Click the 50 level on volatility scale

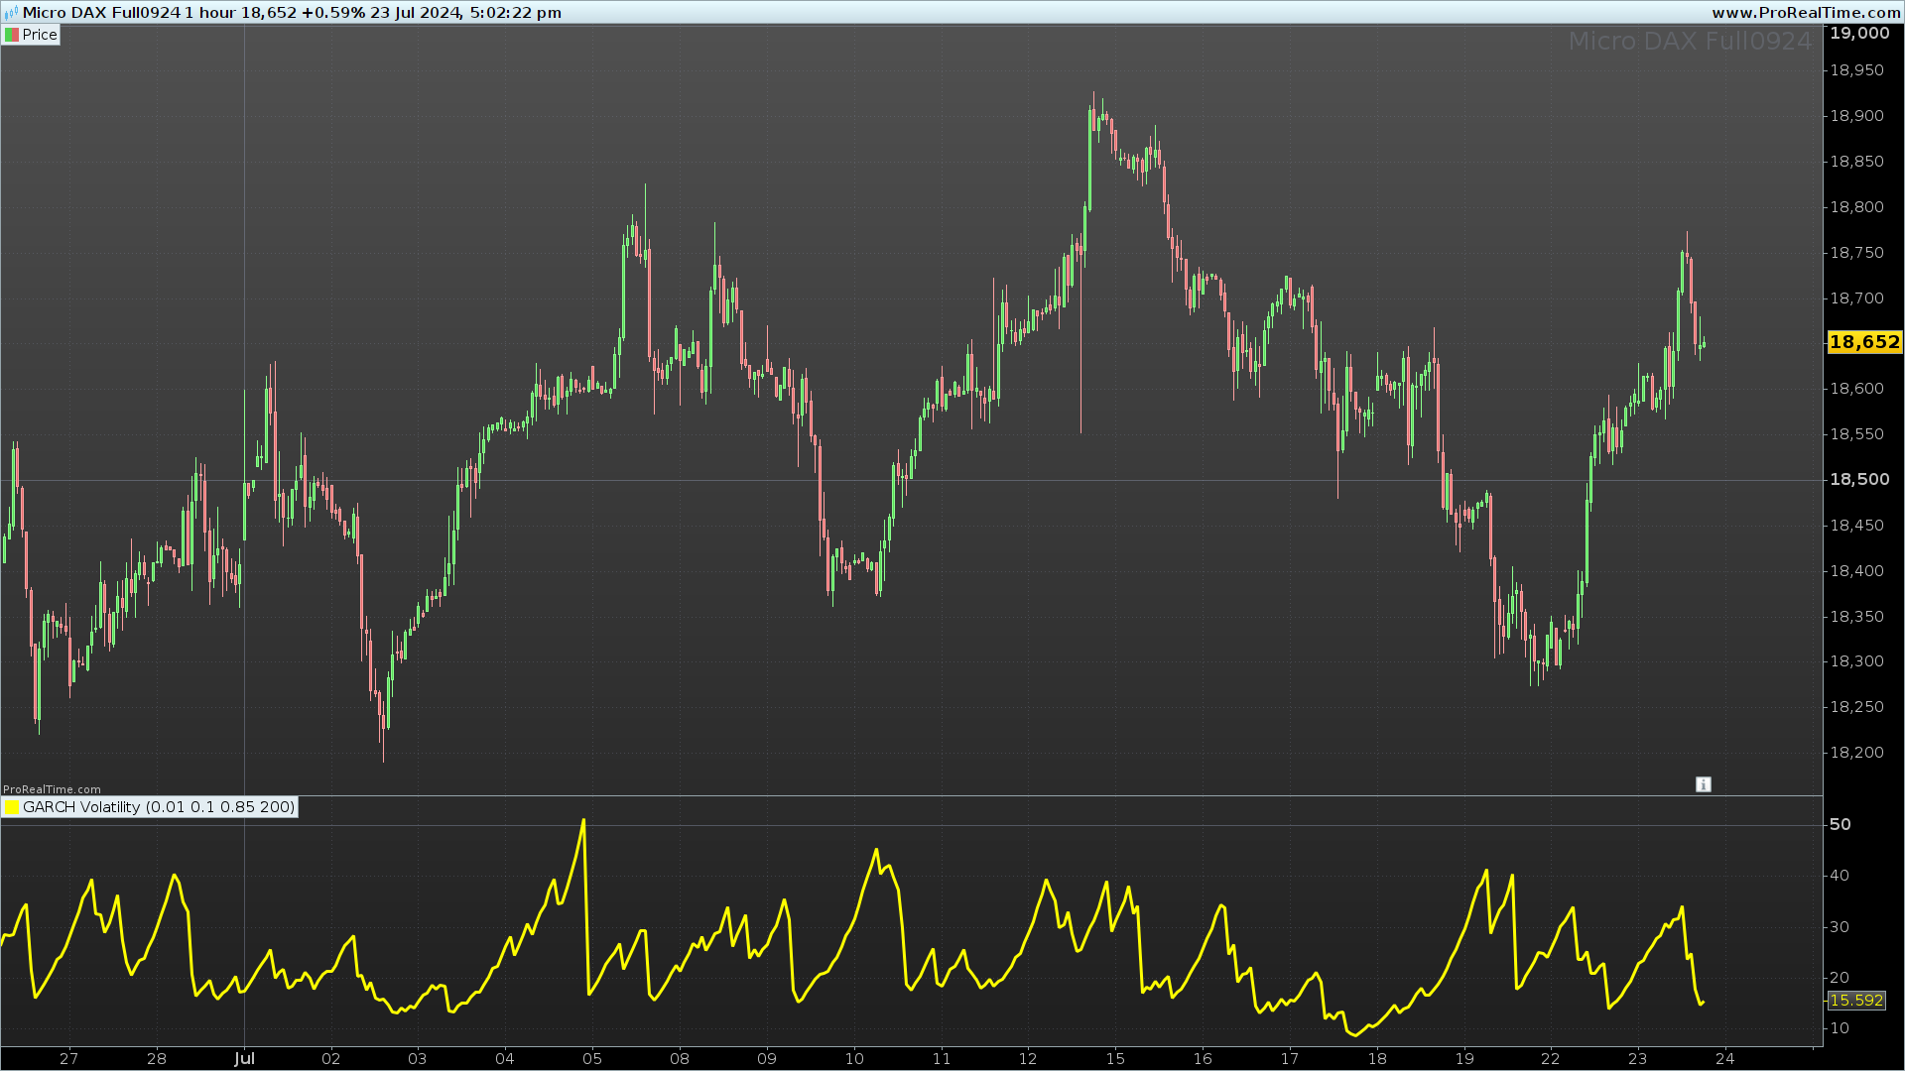[1840, 825]
